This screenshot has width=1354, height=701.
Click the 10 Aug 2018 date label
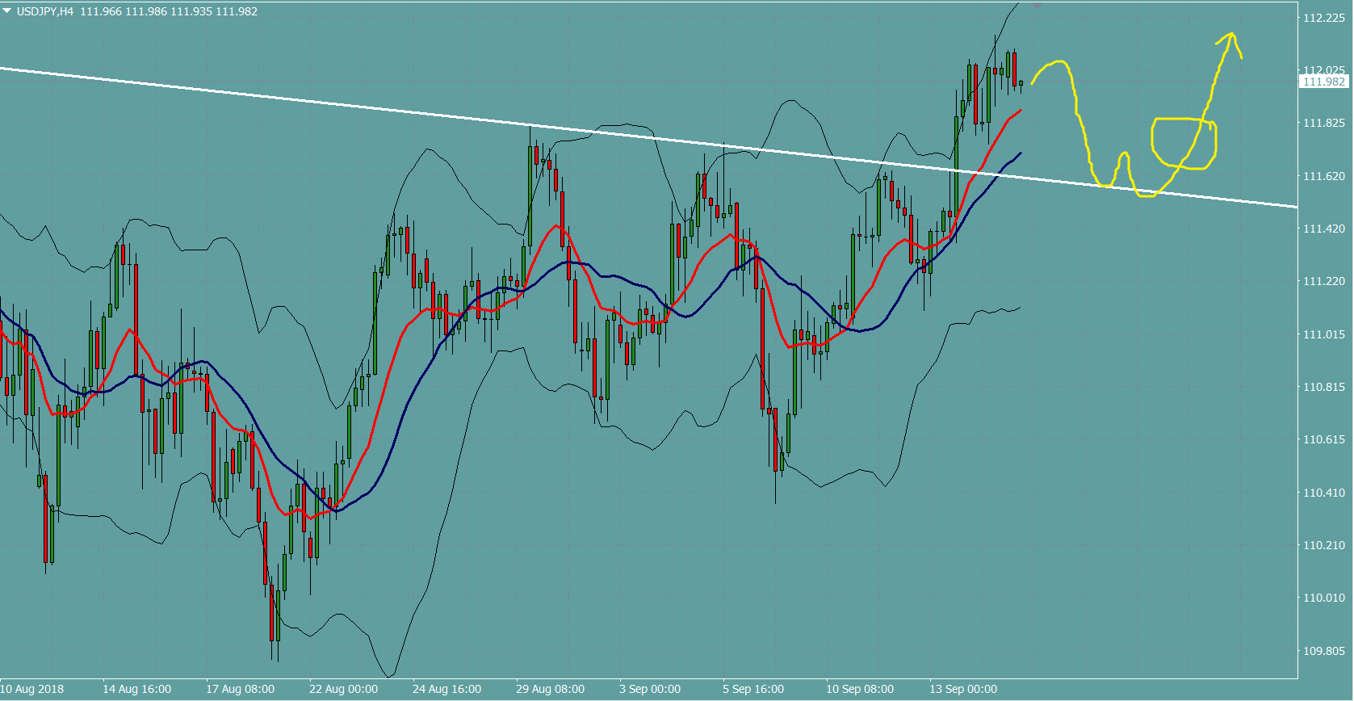(32, 689)
